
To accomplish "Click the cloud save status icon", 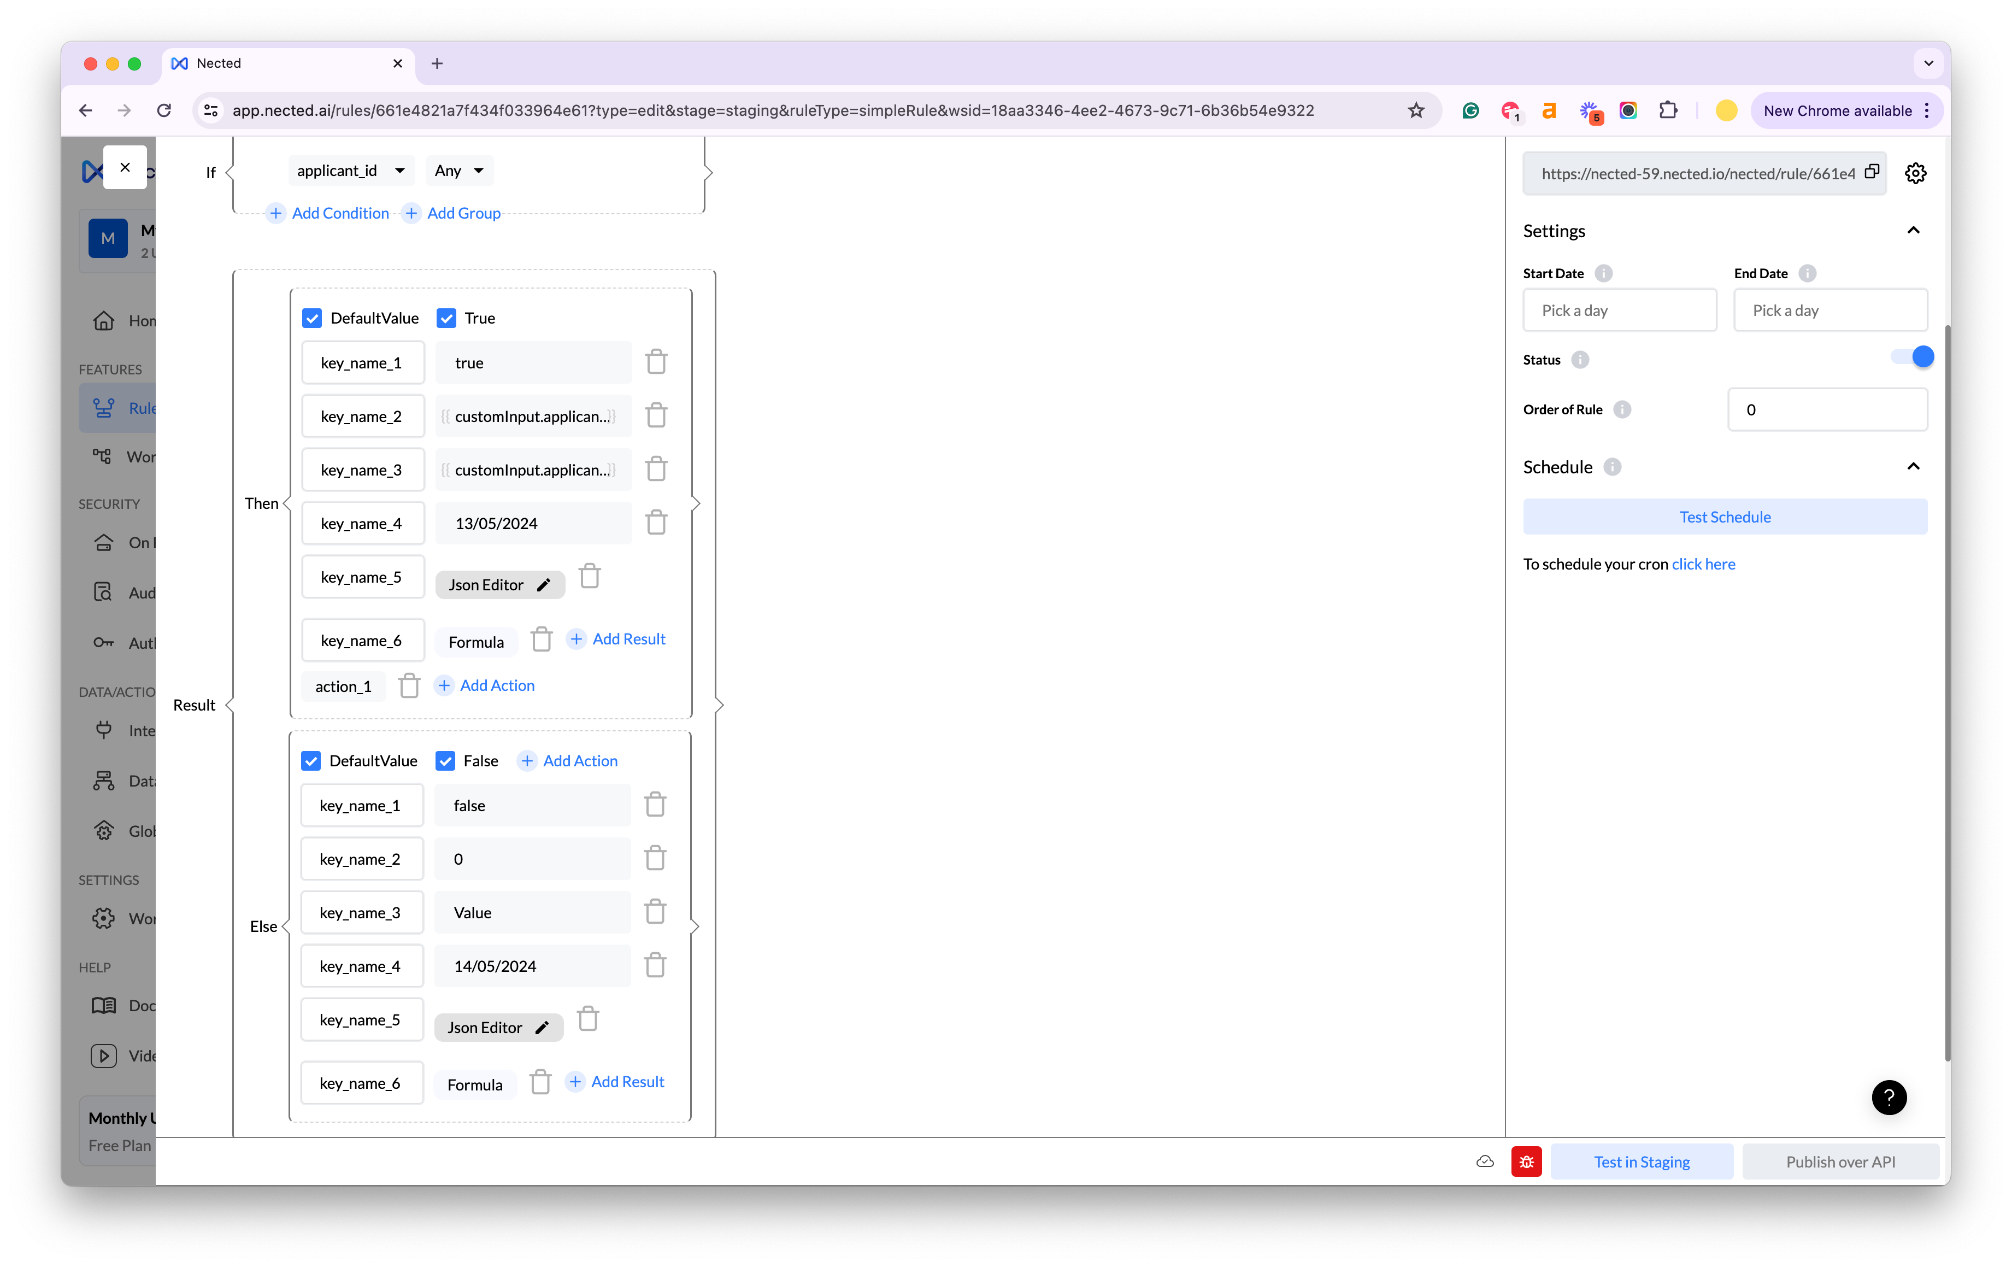I will [1485, 1162].
